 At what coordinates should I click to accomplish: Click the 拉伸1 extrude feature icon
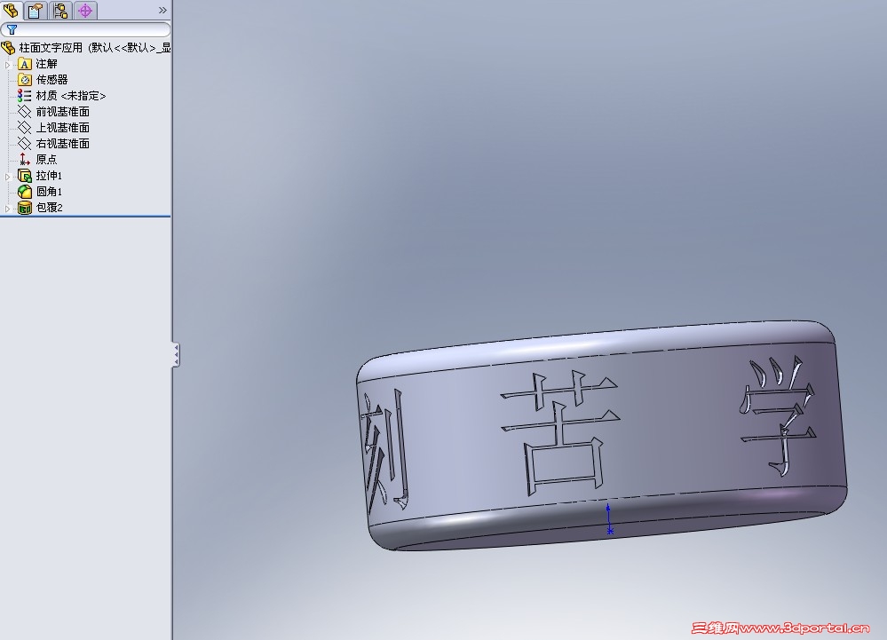pyautogui.click(x=24, y=175)
